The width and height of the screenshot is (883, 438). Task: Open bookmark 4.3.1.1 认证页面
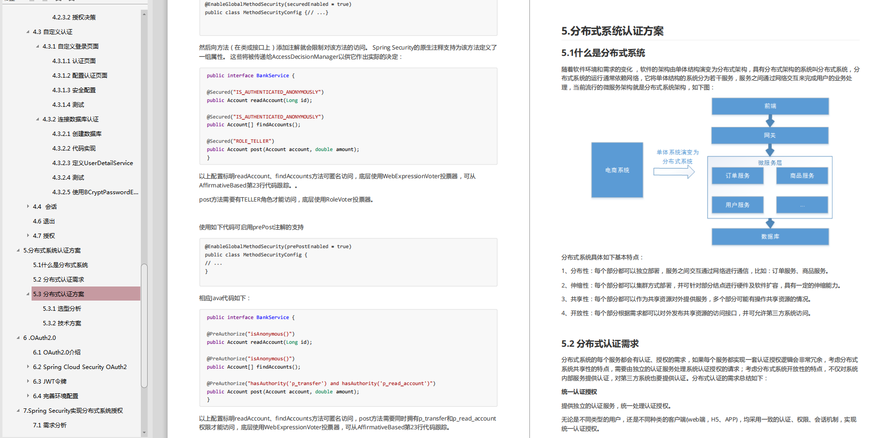[74, 61]
